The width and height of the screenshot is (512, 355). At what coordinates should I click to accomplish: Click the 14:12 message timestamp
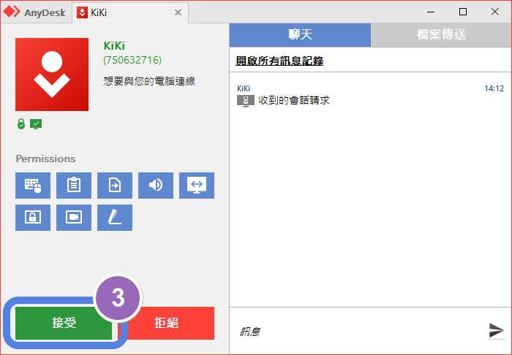[494, 88]
